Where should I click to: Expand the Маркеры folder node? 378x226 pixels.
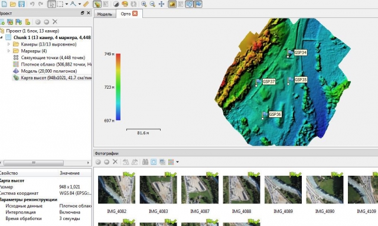pyautogui.click(x=9, y=51)
